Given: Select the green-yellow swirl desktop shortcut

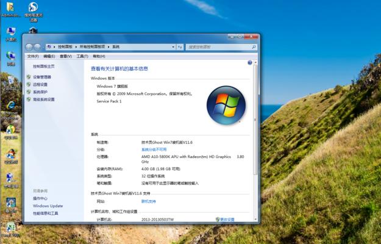Looking at the screenshot, I should (x=11, y=132).
